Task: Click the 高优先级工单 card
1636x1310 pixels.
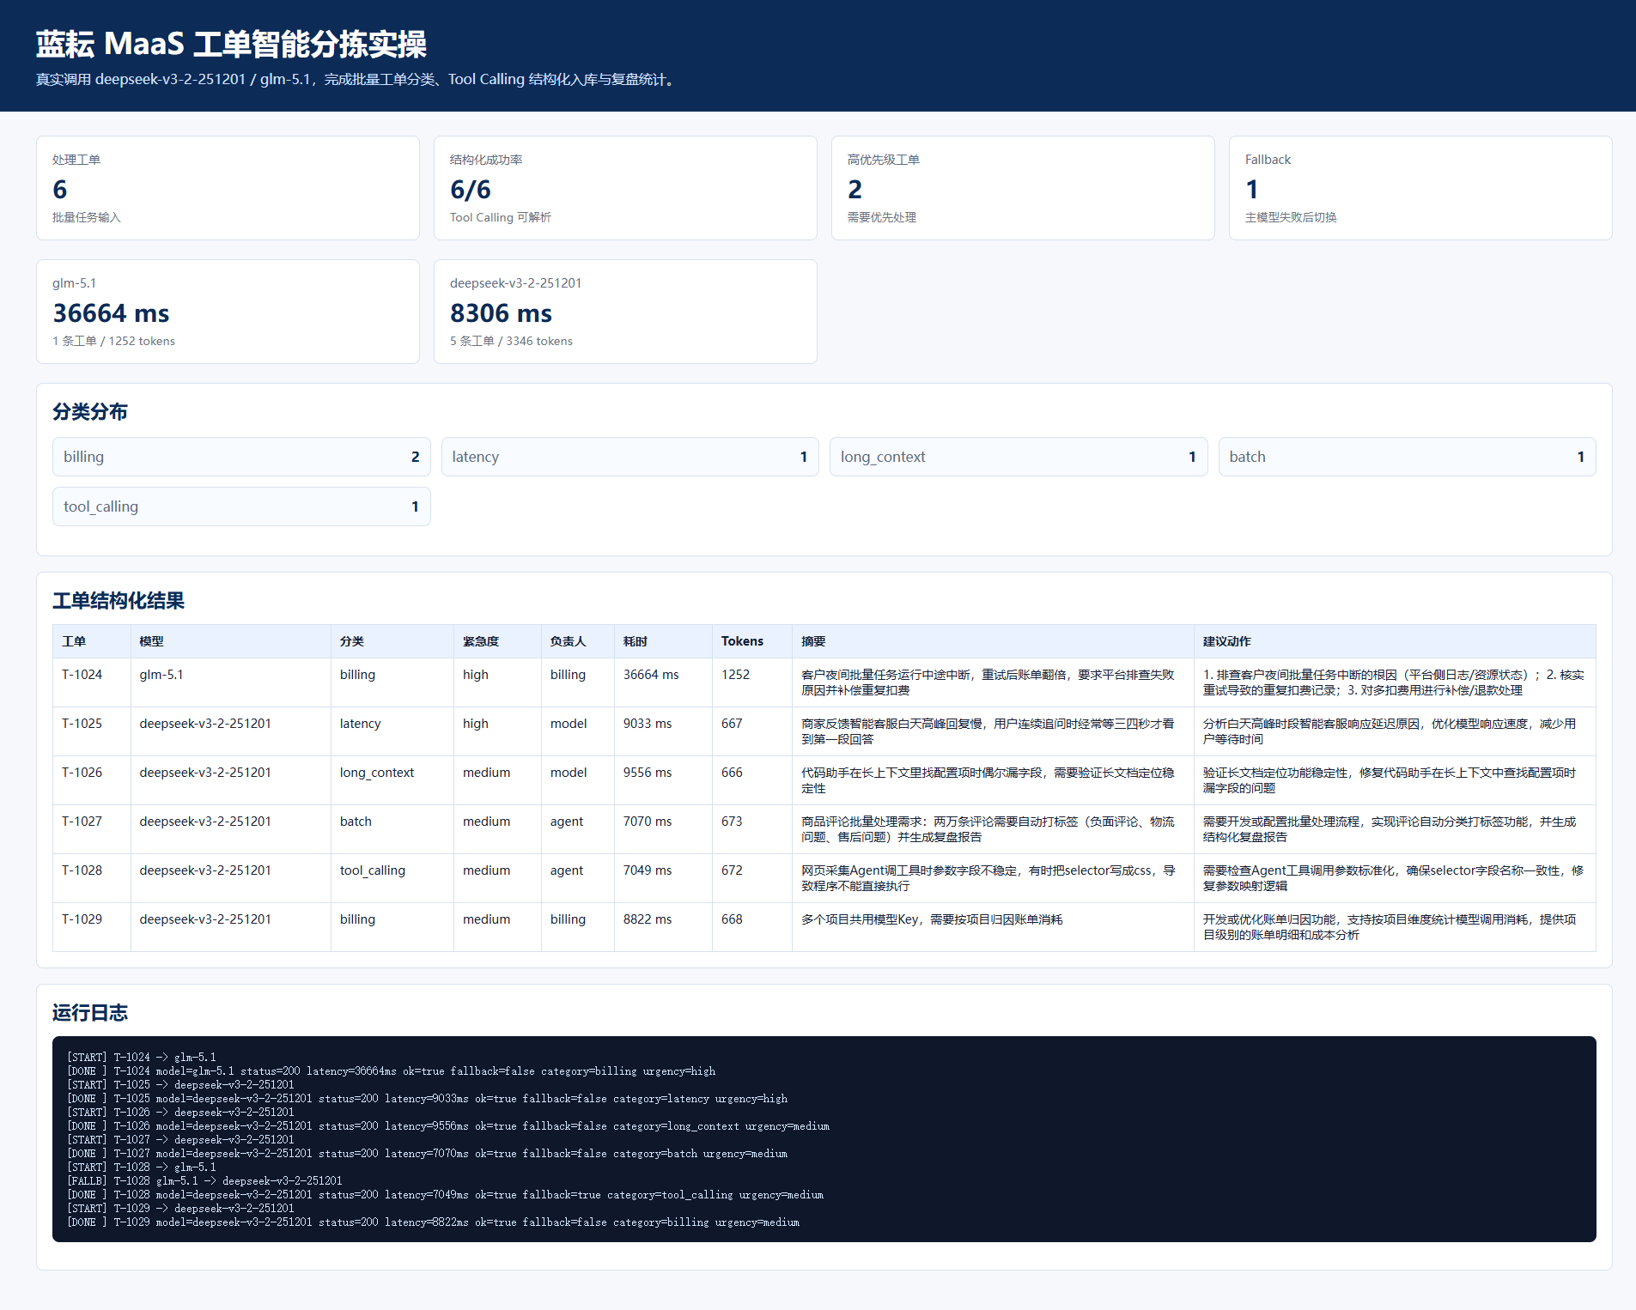Action: 1023,188
